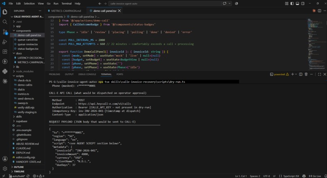This screenshot has height=178, width=327.
Task: Add a new terminal with plus icon
Action: tap(293, 74)
